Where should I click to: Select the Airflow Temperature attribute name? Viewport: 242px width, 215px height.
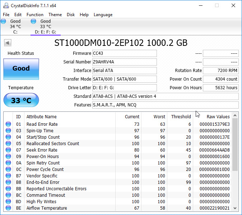pyautogui.click(x=47, y=208)
